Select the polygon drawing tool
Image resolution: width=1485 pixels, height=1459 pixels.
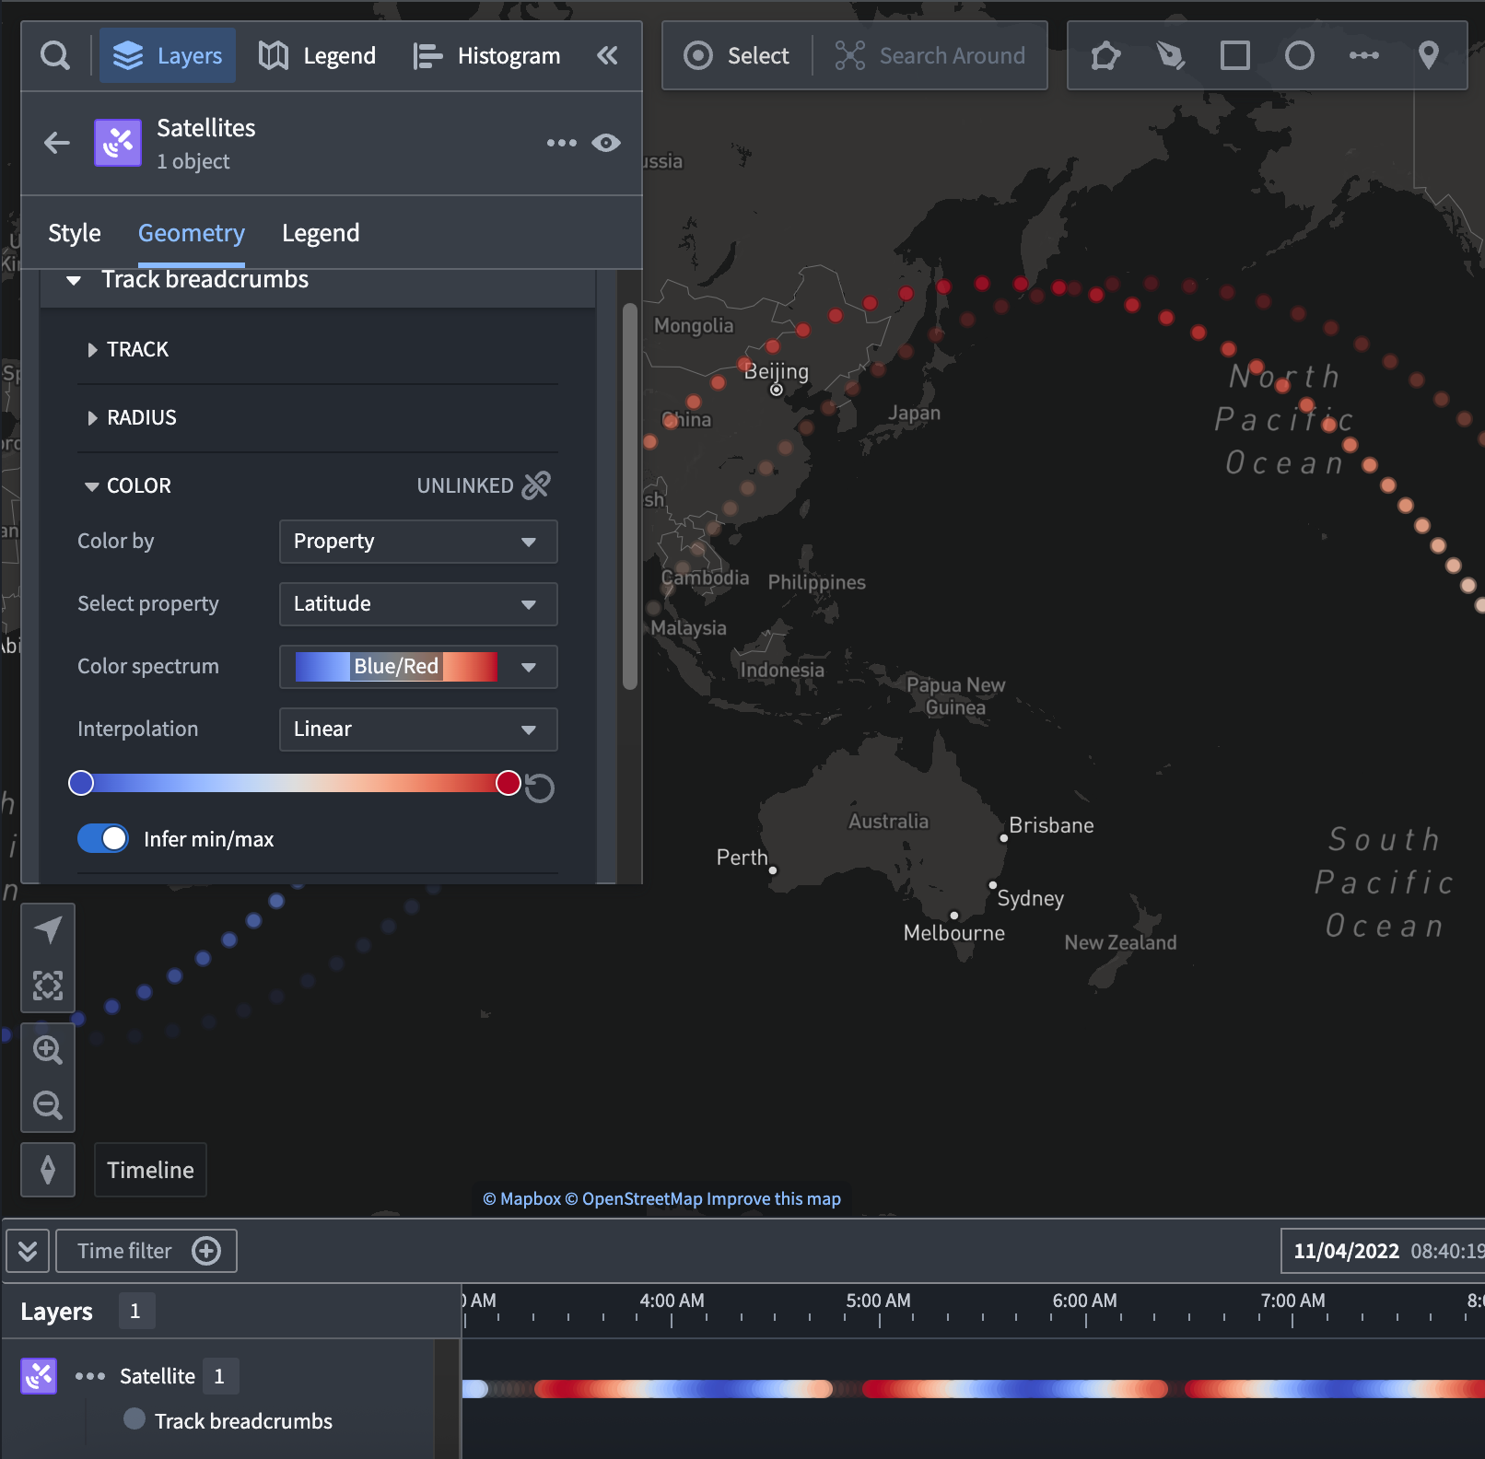[x=1105, y=56]
